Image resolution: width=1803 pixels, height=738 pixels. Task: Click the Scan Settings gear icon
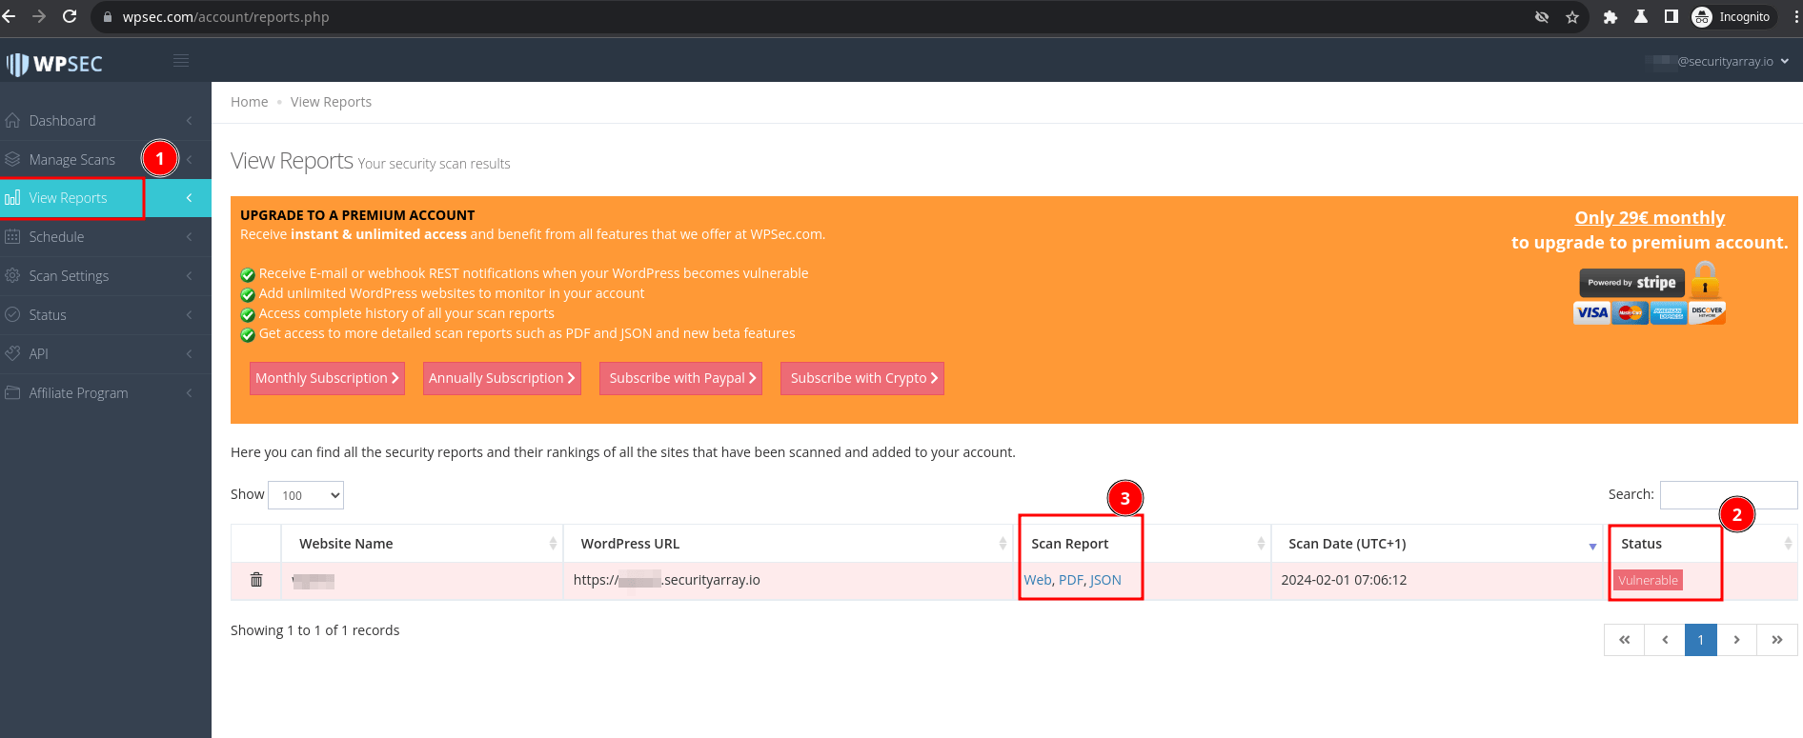pos(12,275)
